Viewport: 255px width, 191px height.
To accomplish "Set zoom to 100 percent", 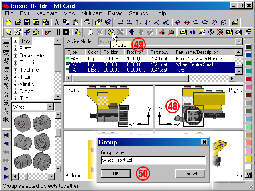I will (6, 69).
